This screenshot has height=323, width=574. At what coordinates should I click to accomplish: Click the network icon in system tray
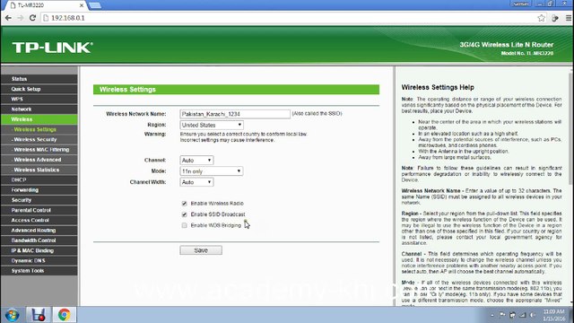(x=523, y=315)
